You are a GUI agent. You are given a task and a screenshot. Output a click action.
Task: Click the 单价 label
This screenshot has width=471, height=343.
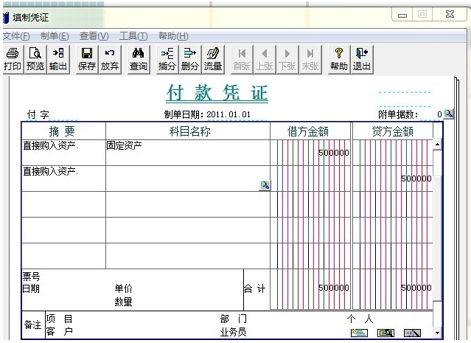pos(123,288)
